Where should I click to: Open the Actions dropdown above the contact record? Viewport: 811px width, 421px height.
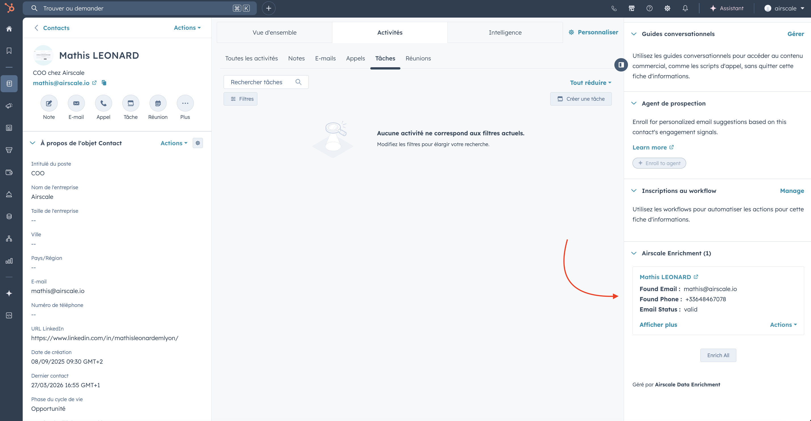click(x=187, y=28)
